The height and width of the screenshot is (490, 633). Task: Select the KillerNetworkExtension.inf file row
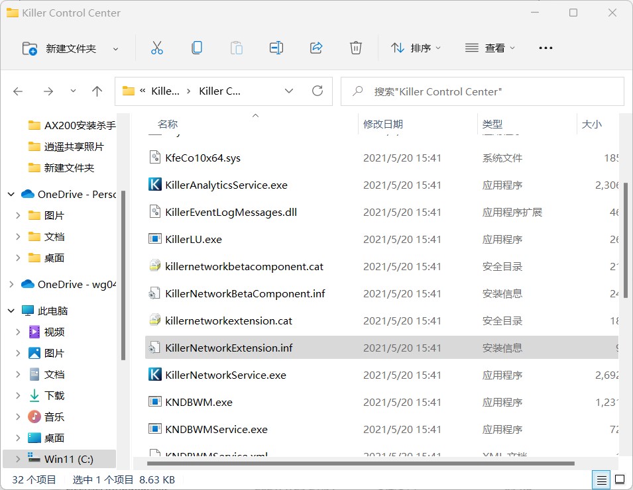pyautogui.click(x=382, y=347)
